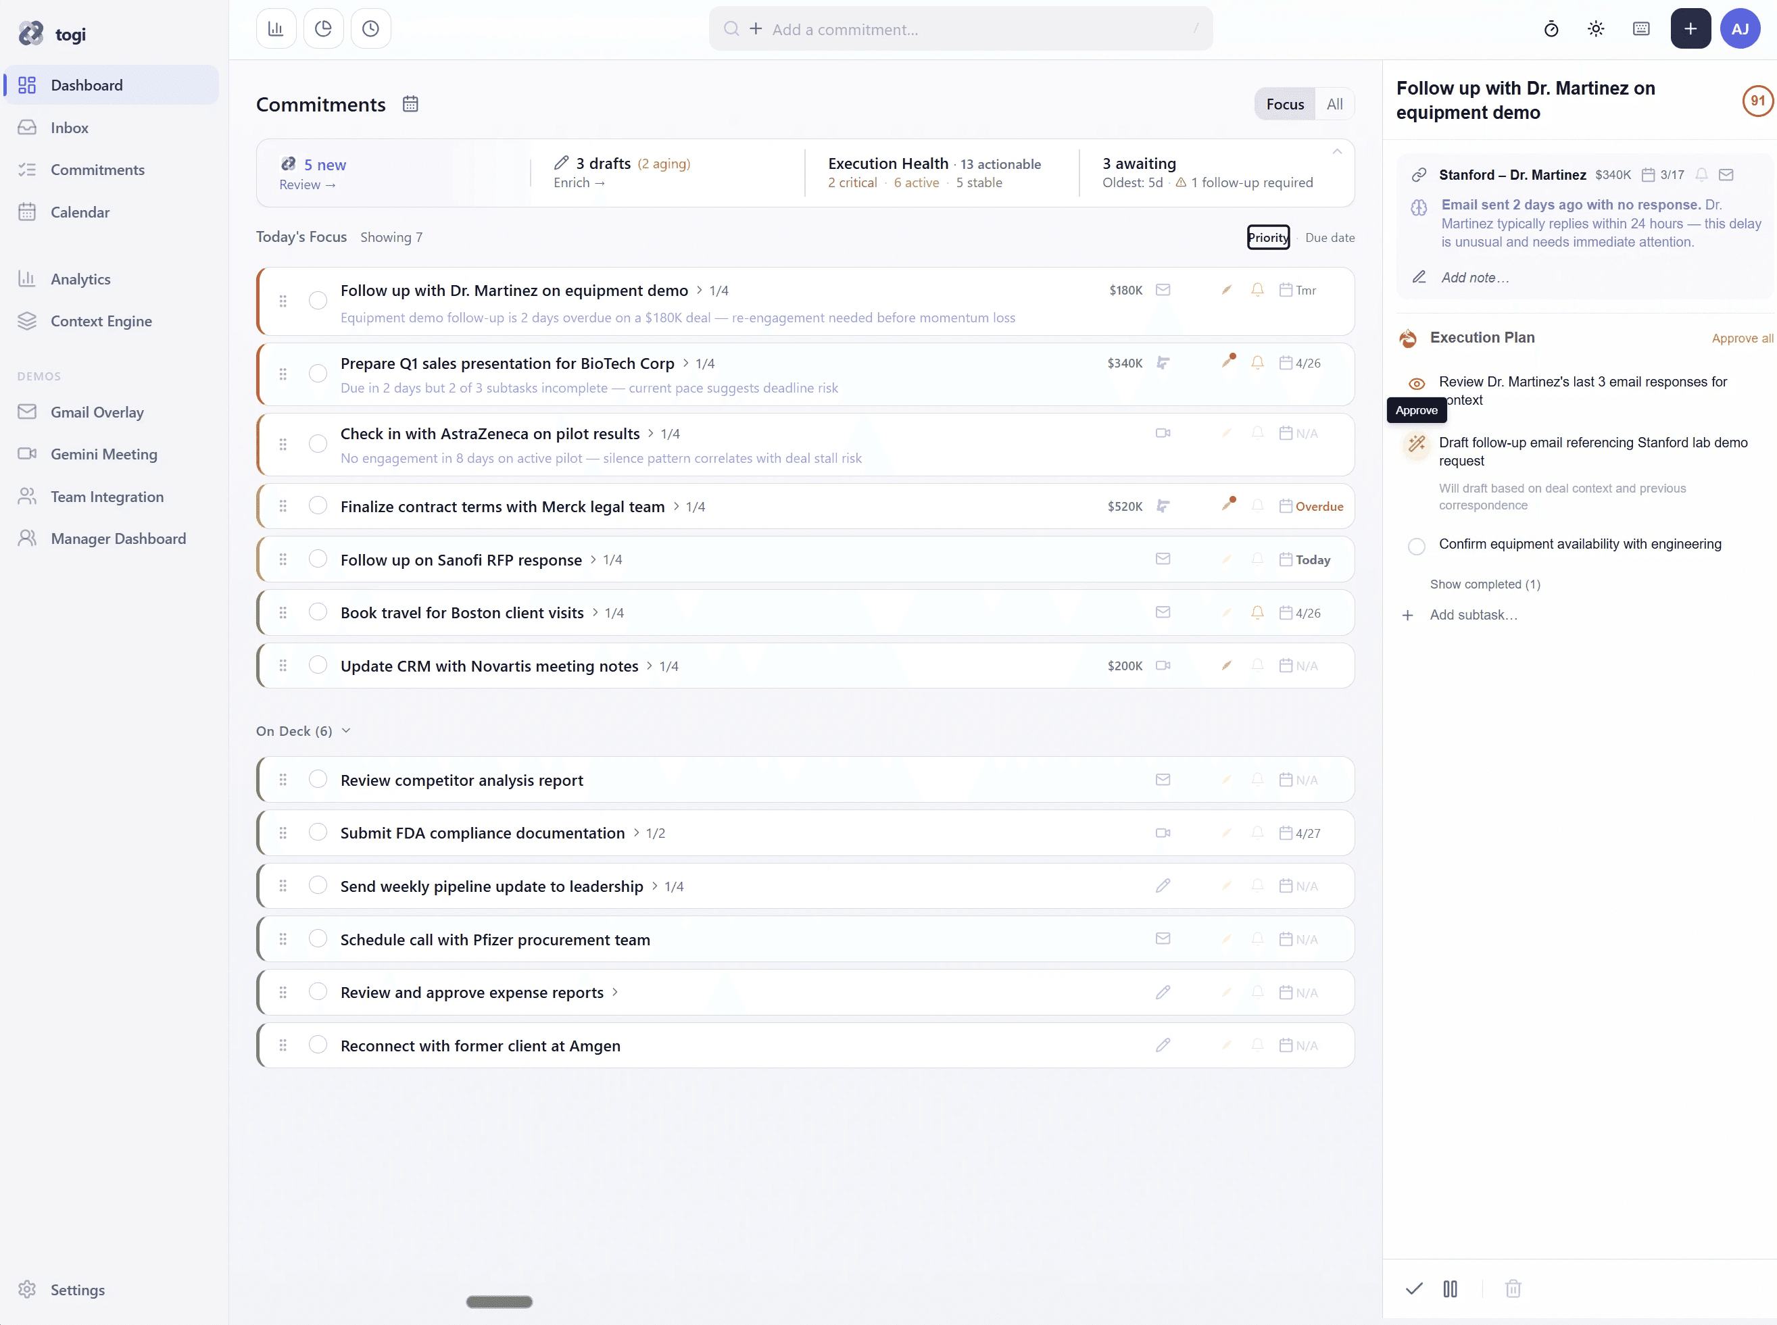
Task: Open the 5 new Review link
Action: pos(308,184)
